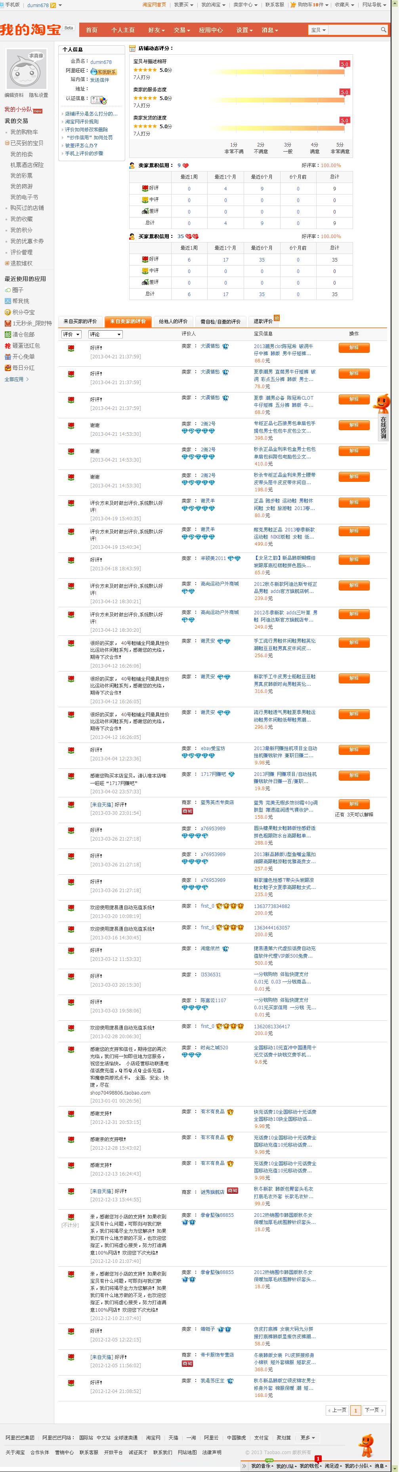Click the 商城 badge under 蓝秀英杰专卖店
This screenshot has height=1472, width=399.
187,811
